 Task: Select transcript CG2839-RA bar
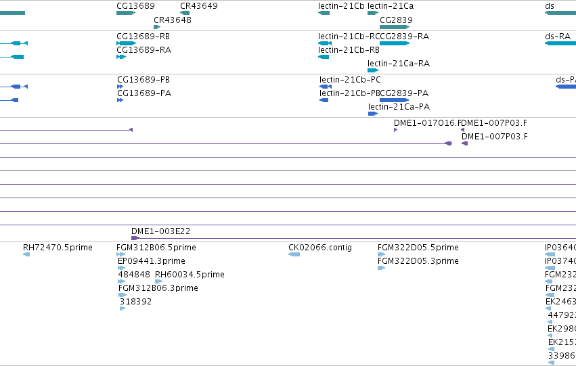(395, 43)
